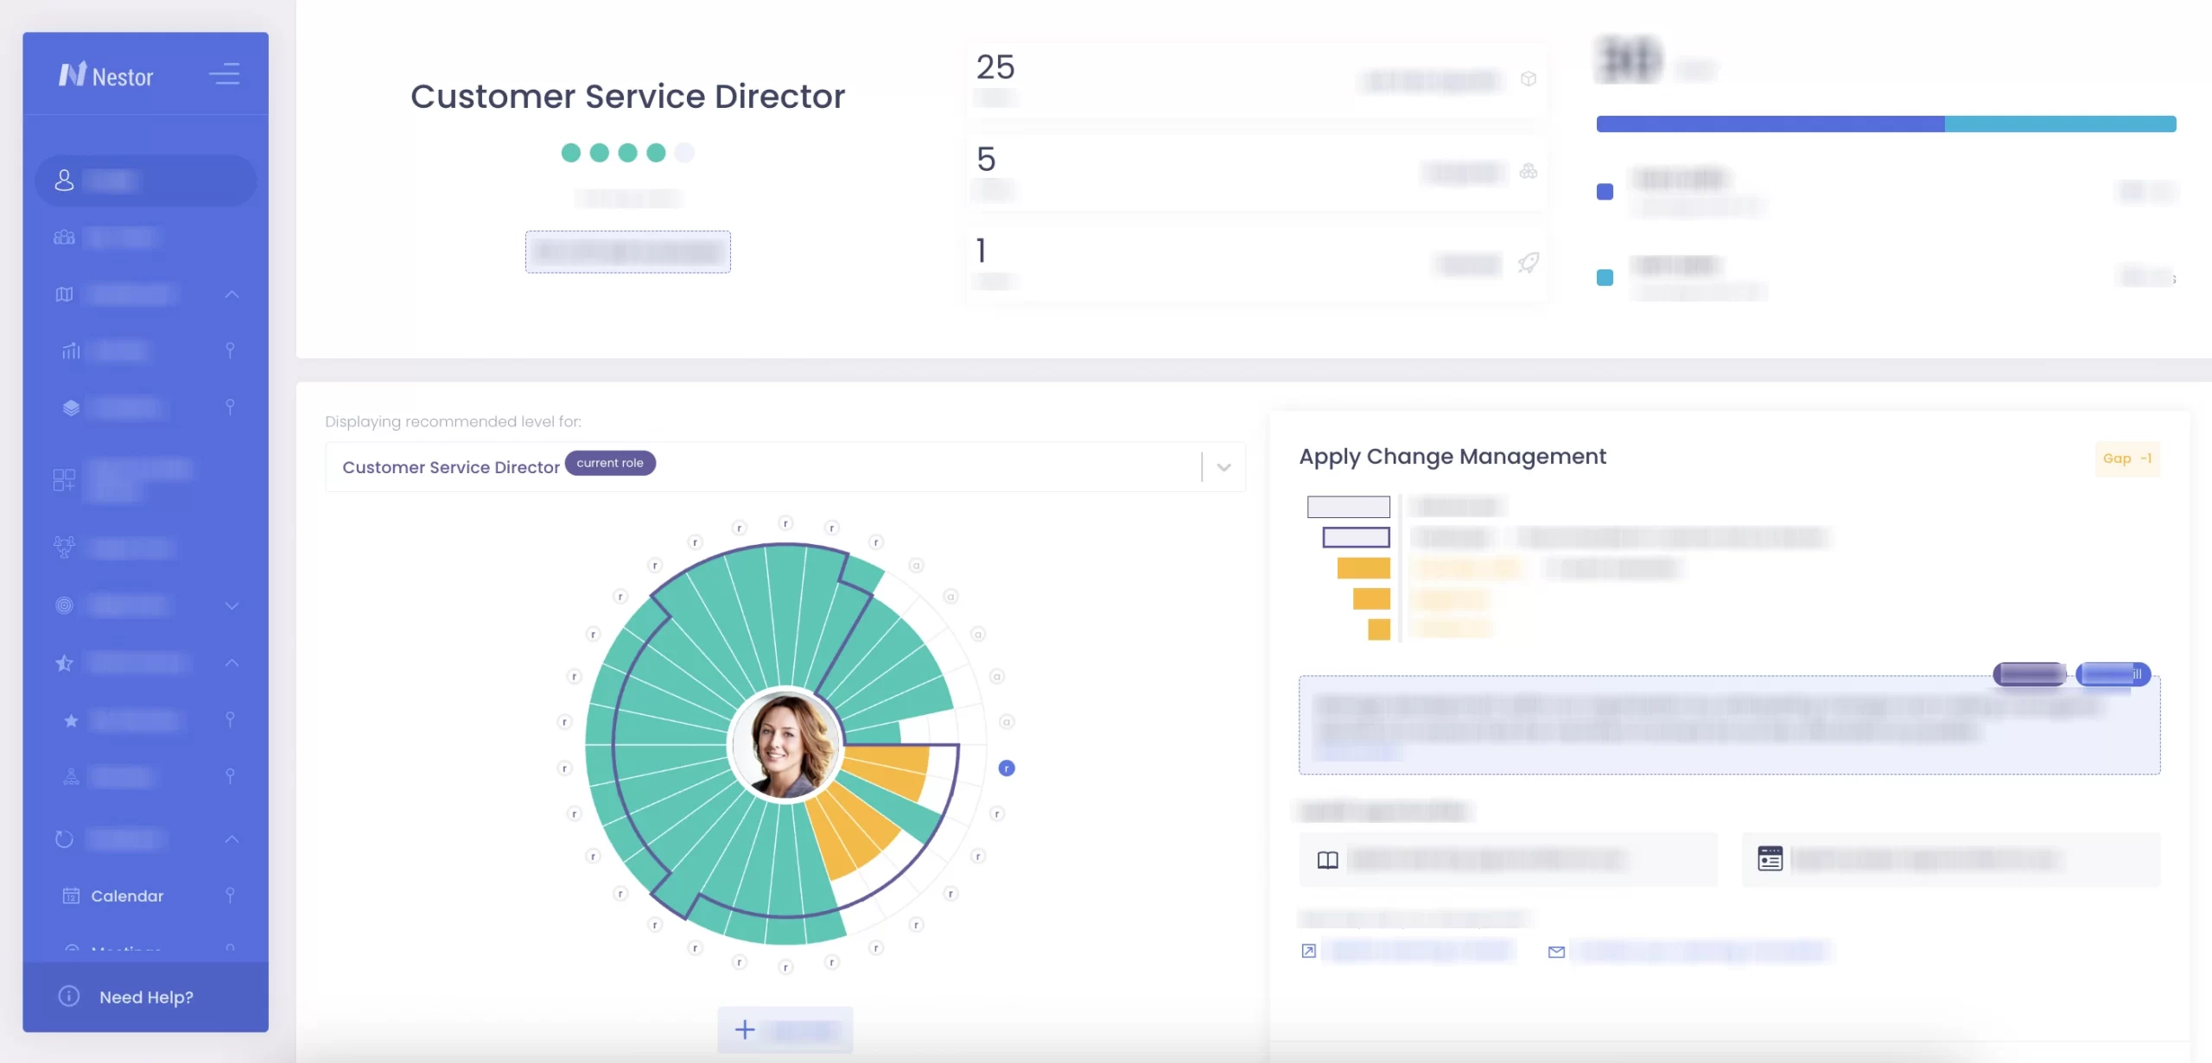Select the highlighted blue marker on the radar chart
This screenshot has height=1063, width=2212.
pyautogui.click(x=1007, y=768)
